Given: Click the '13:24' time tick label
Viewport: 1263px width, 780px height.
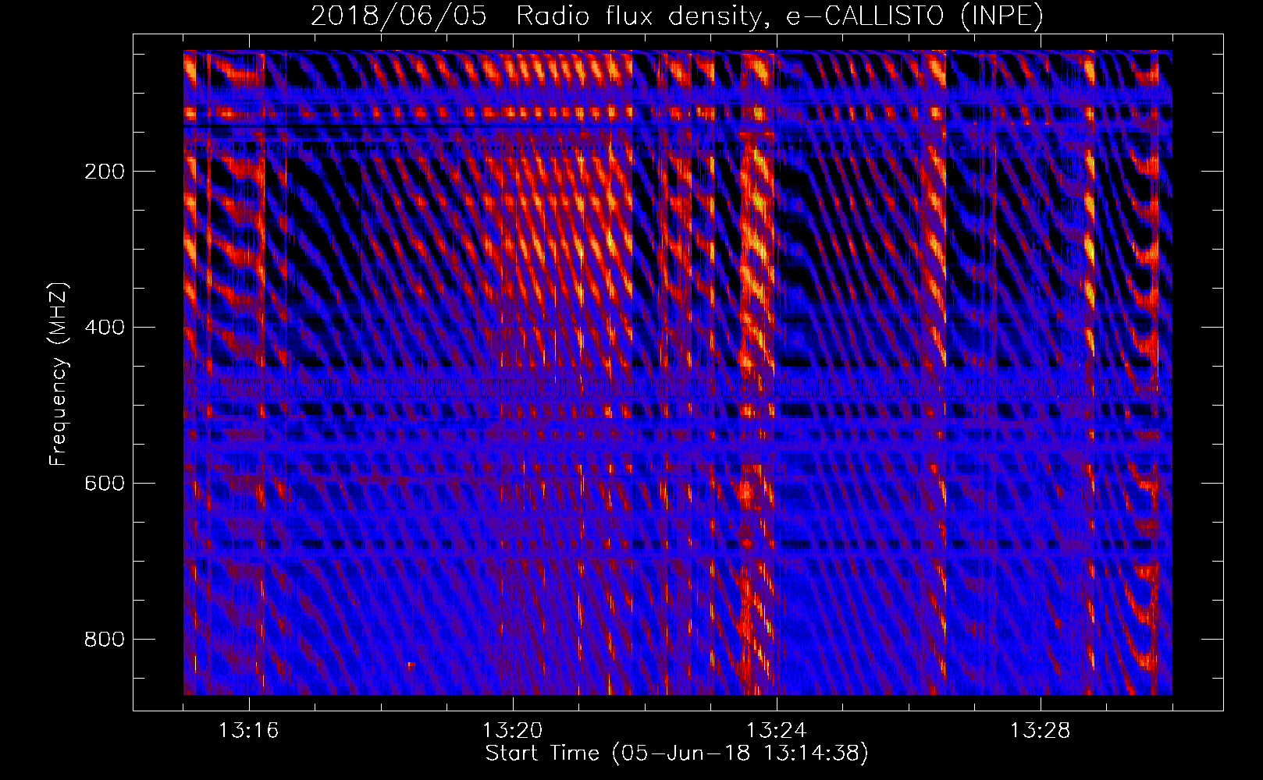Looking at the screenshot, I should [776, 731].
